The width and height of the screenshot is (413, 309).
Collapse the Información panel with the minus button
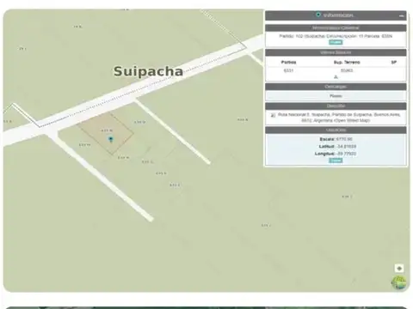click(401, 16)
